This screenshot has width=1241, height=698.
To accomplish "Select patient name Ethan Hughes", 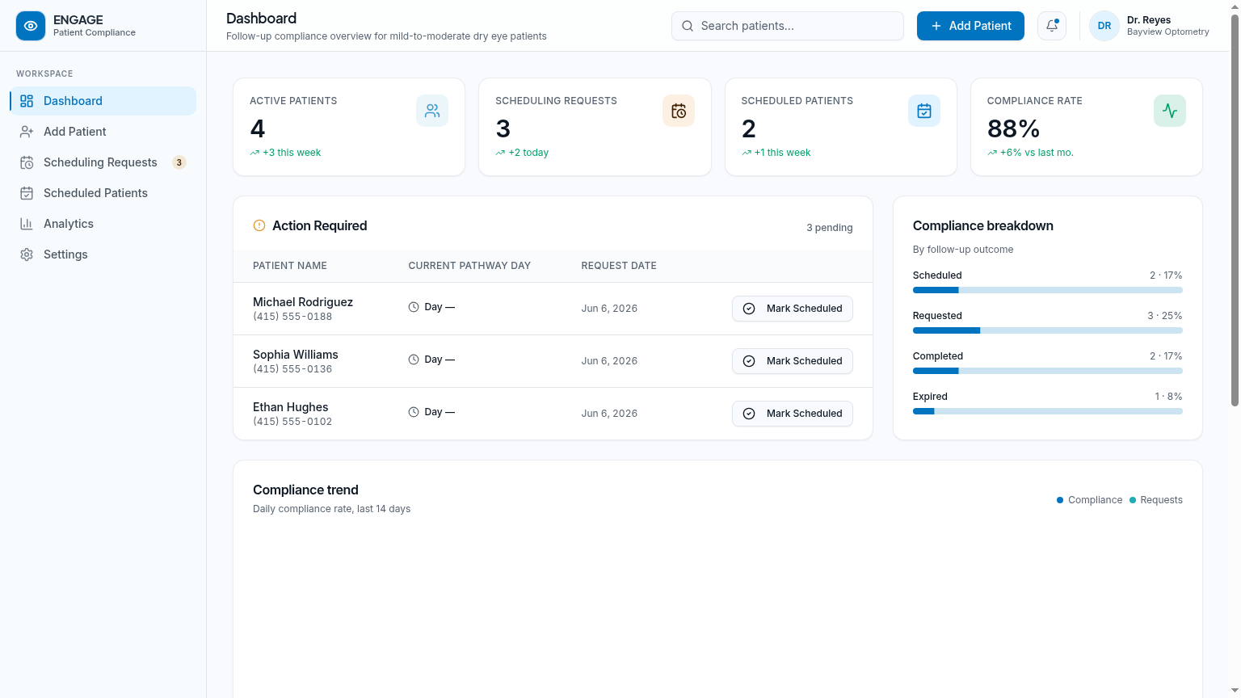I will coord(291,407).
